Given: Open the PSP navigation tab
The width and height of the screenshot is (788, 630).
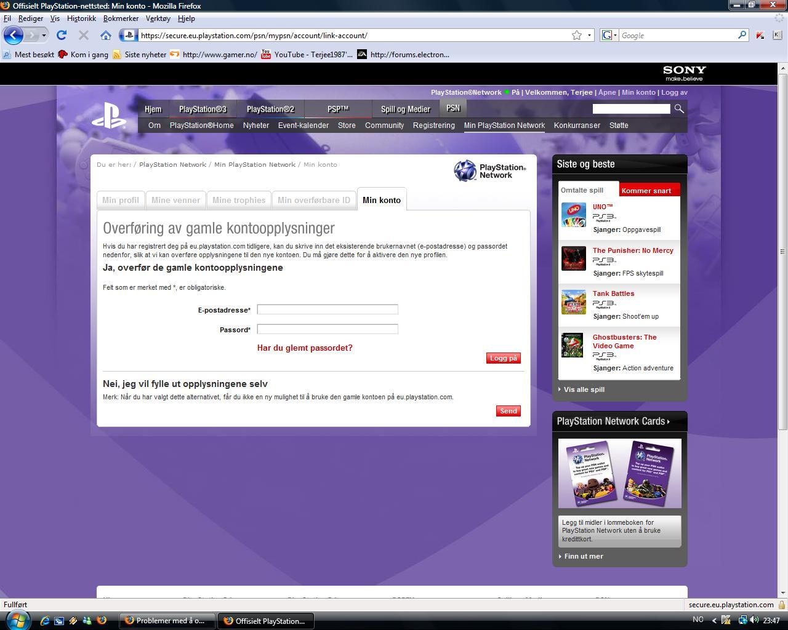Looking at the screenshot, I should (x=338, y=110).
